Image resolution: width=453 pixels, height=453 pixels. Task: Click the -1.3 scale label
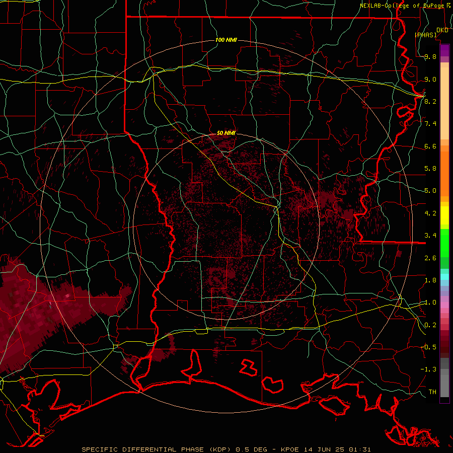428,369
